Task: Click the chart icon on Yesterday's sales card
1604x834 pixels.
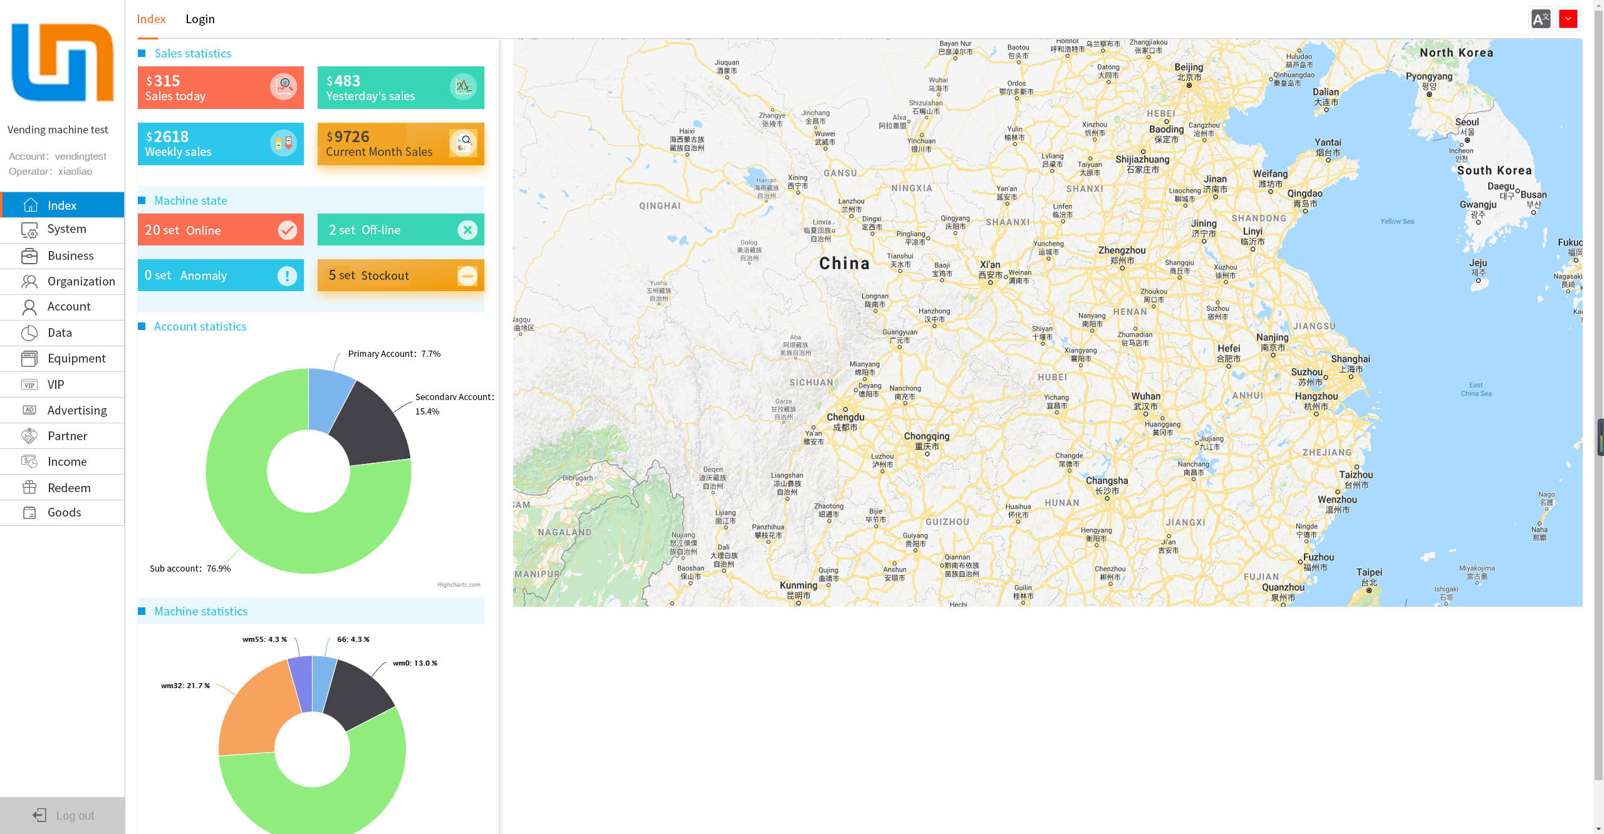Action: [x=463, y=86]
